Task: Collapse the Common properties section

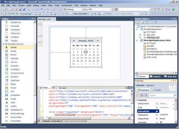Action: click(136, 100)
